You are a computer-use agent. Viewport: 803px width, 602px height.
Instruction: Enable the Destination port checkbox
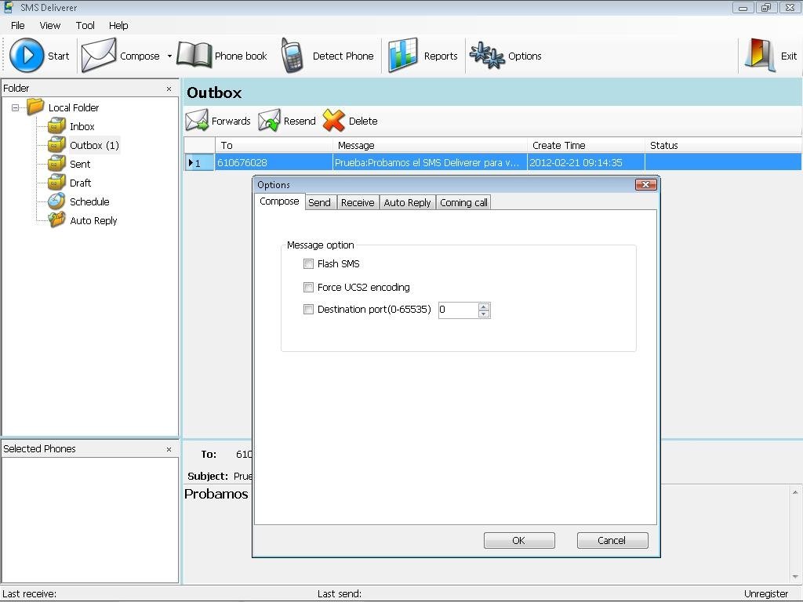pyautogui.click(x=308, y=309)
